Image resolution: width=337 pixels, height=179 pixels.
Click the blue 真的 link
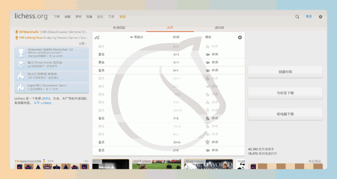click(46, 99)
